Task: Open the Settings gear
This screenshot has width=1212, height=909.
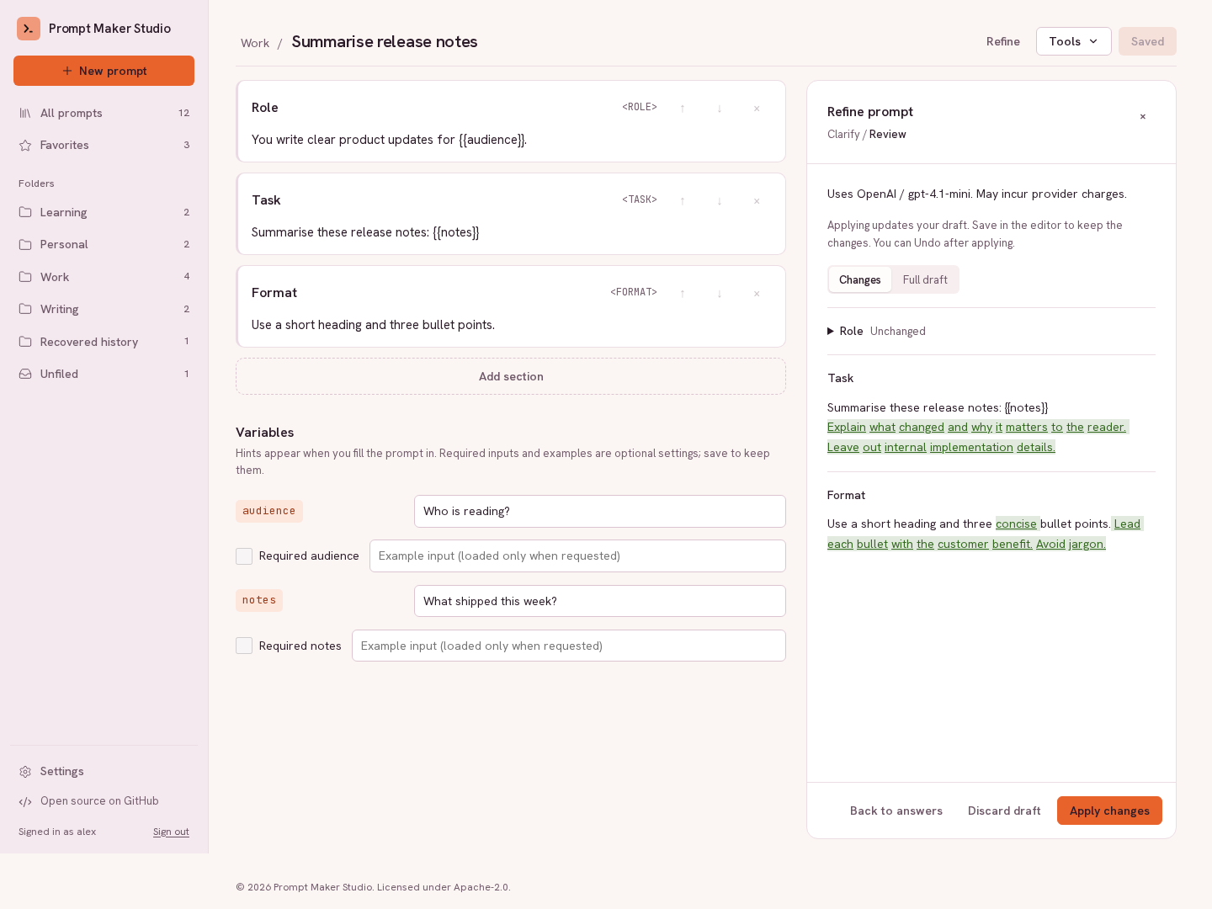Action: click(x=104, y=771)
